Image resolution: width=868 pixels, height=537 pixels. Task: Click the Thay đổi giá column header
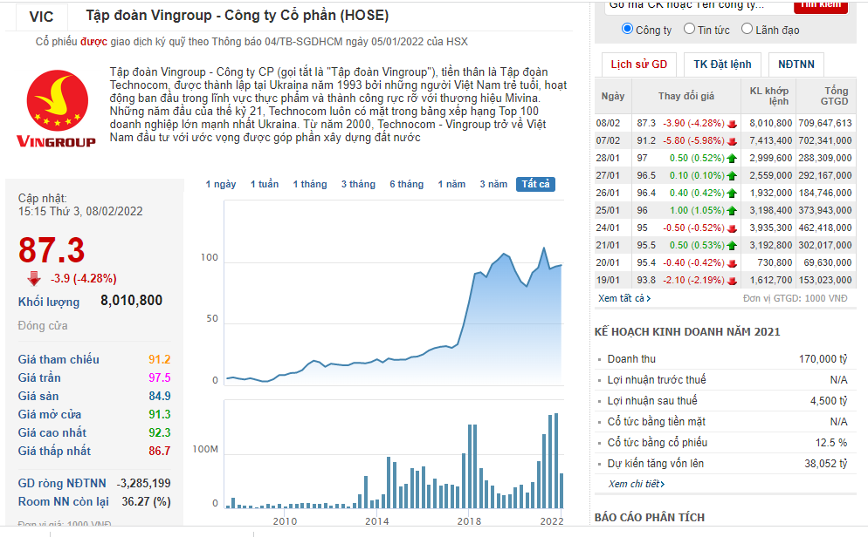685,96
